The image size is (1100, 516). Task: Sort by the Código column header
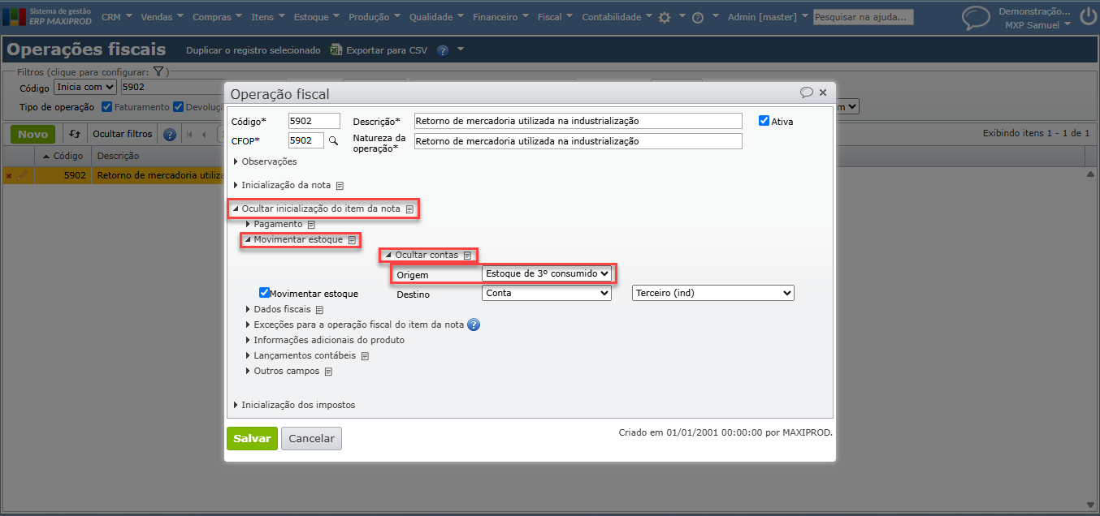63,156
